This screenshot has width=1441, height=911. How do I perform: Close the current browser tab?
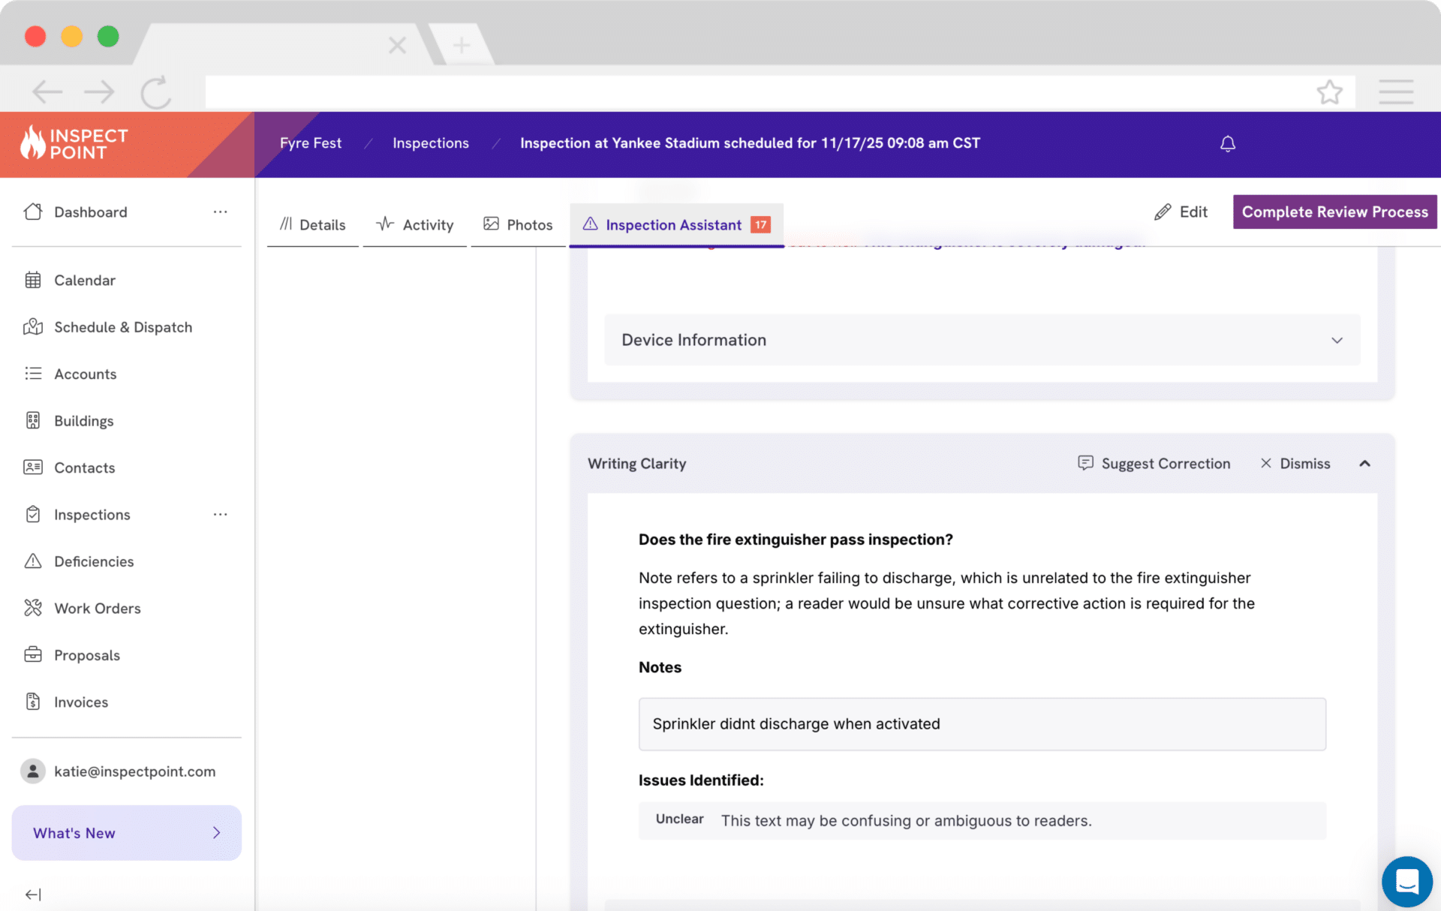click(x=397, y=45)
